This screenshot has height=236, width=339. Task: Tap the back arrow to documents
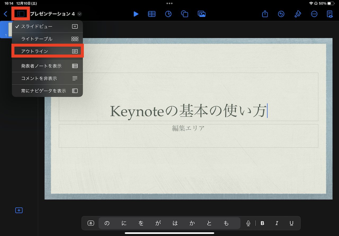tap(6, 14)
